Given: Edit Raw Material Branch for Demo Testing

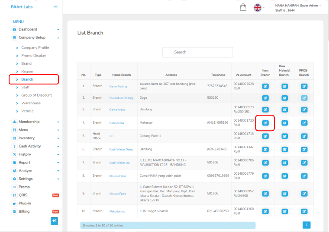Looking at the screenshot, I should [284, 86].
